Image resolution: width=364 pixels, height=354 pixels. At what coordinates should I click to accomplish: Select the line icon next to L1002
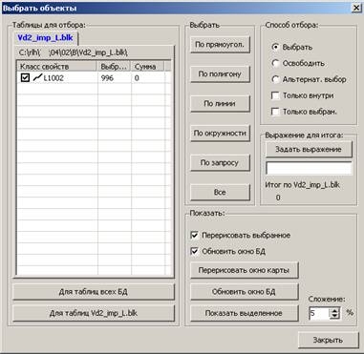37,77
